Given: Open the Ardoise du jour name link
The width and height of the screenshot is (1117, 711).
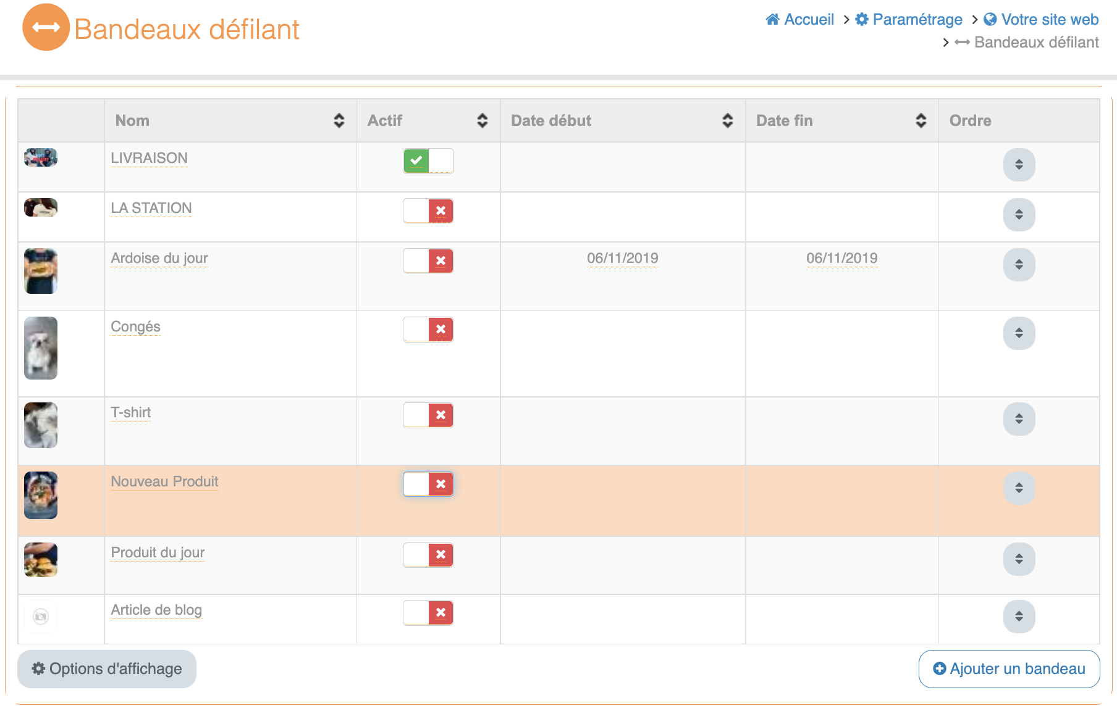Looking at the screenshot, I should (159, 258).
